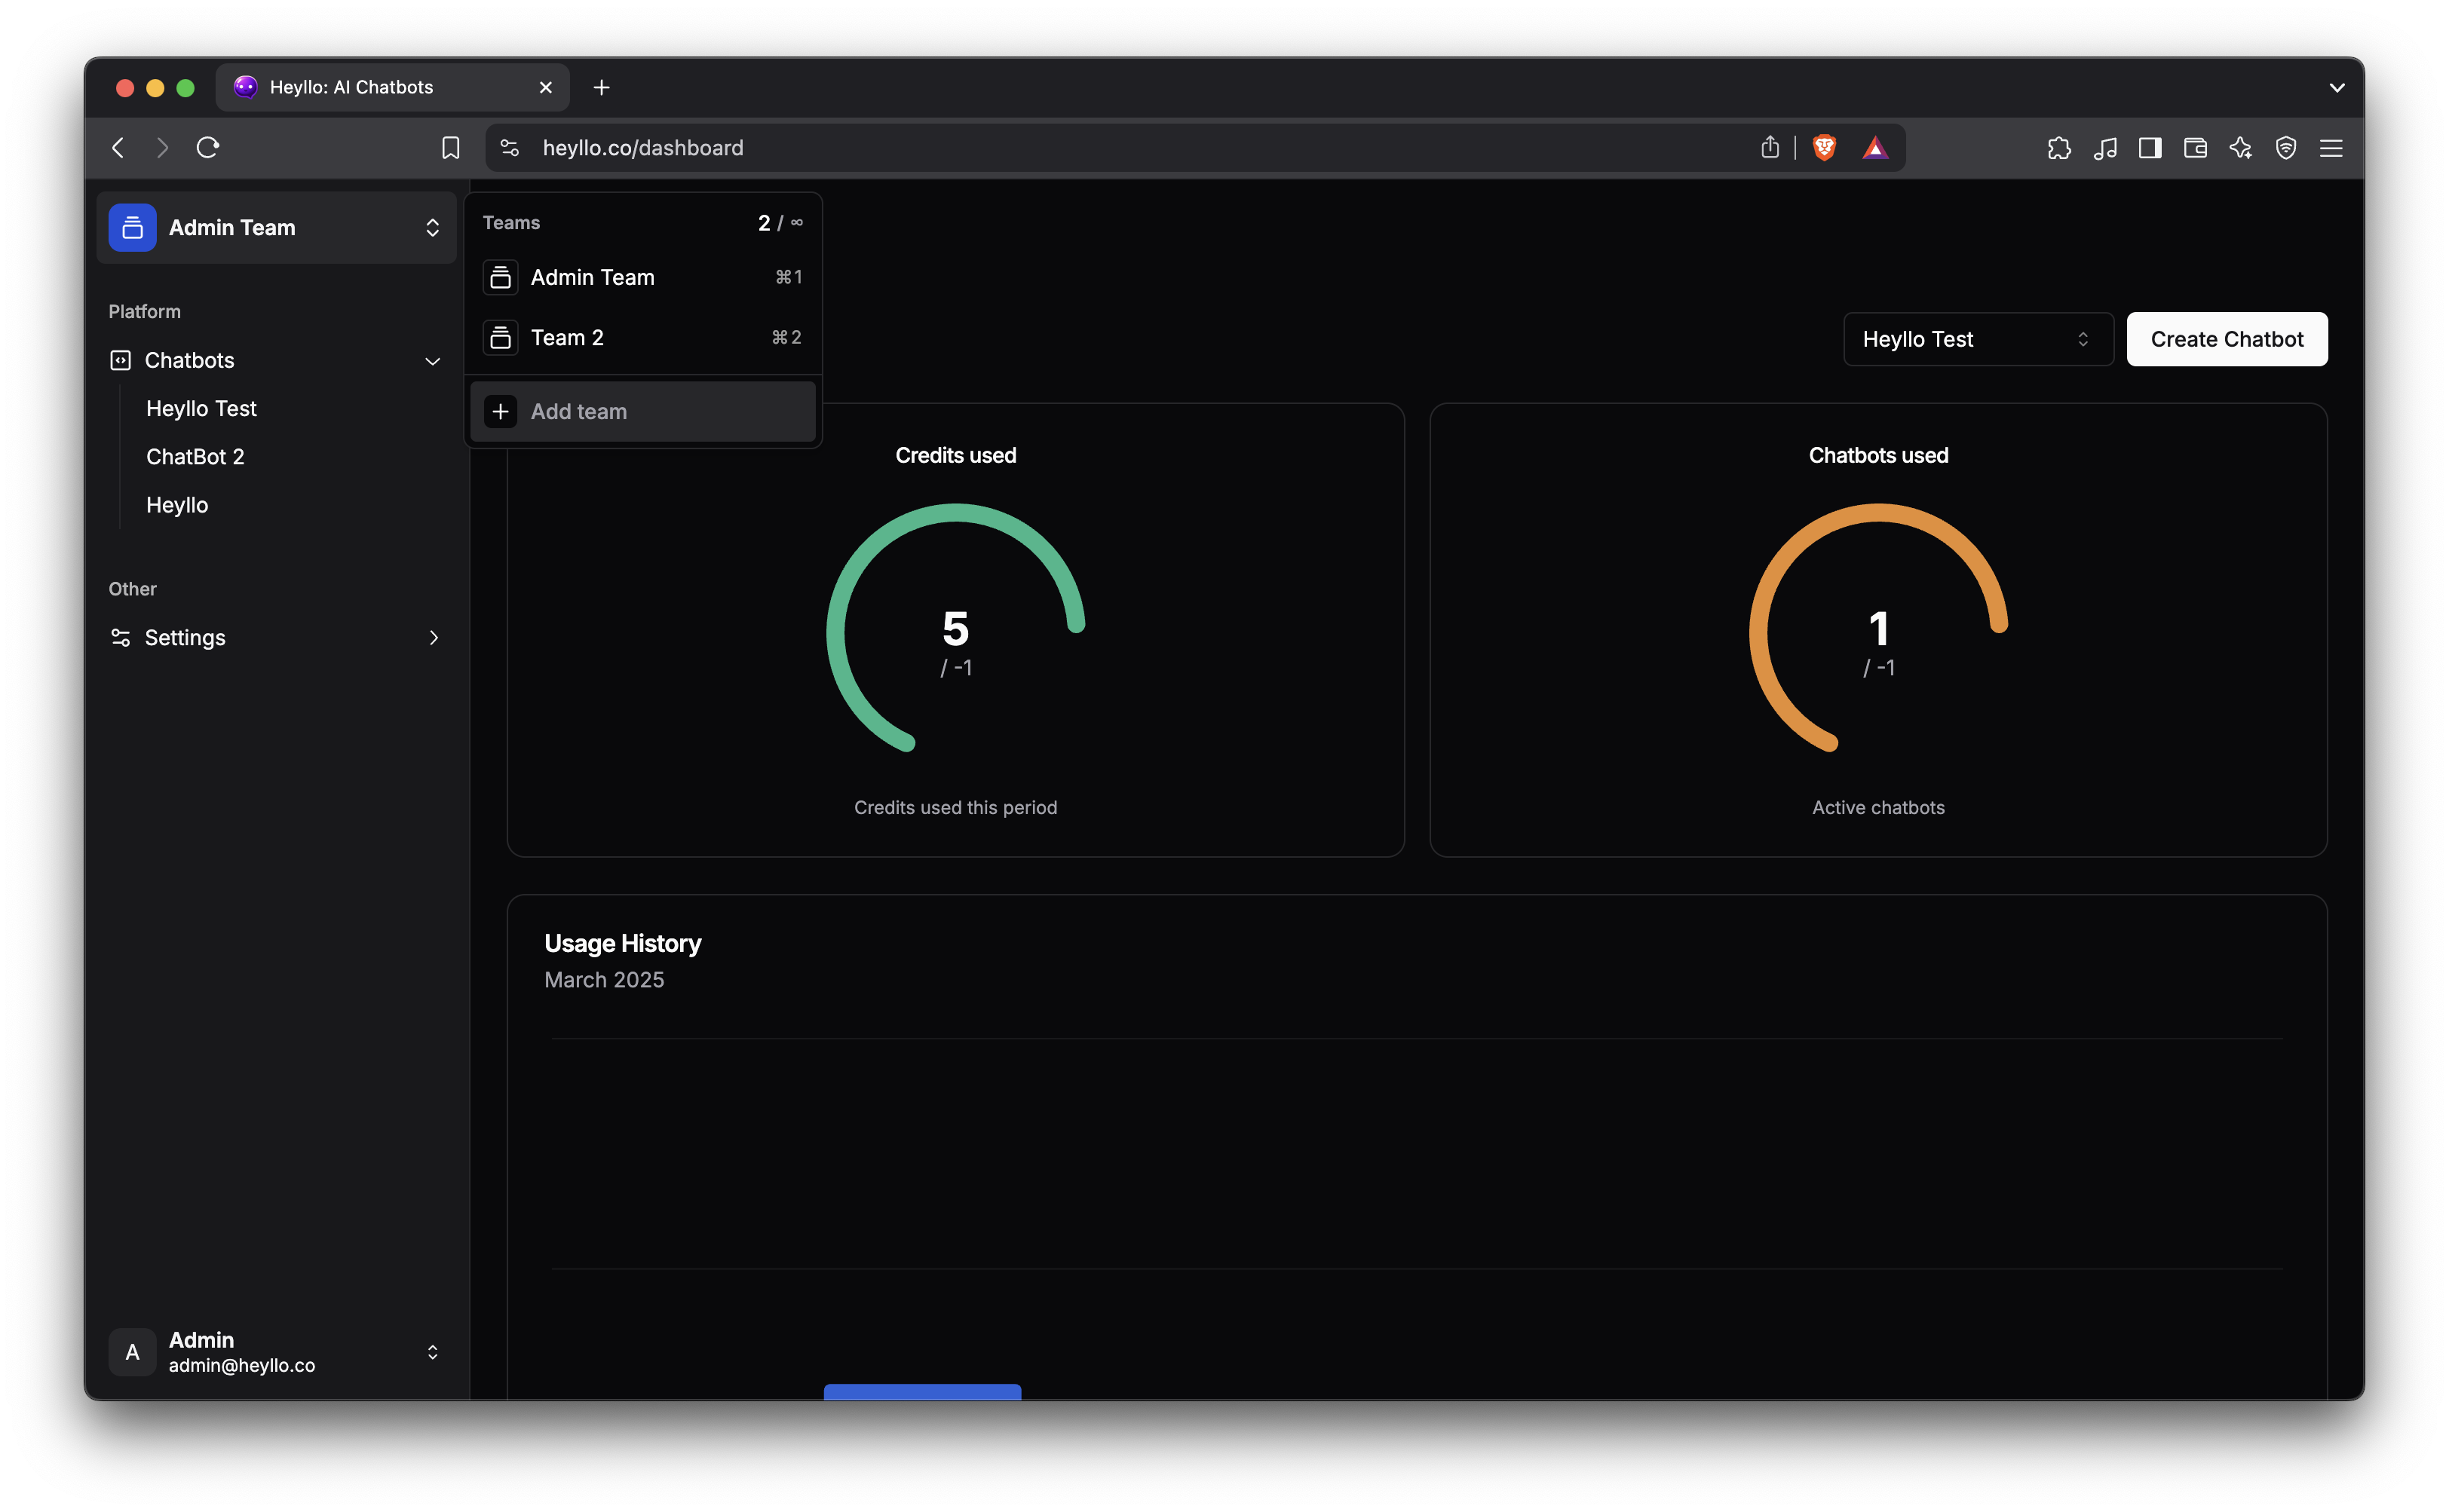Click the Teams header label
Viewport: 2449px width, 1512px height.
click(x=511, y=223)
